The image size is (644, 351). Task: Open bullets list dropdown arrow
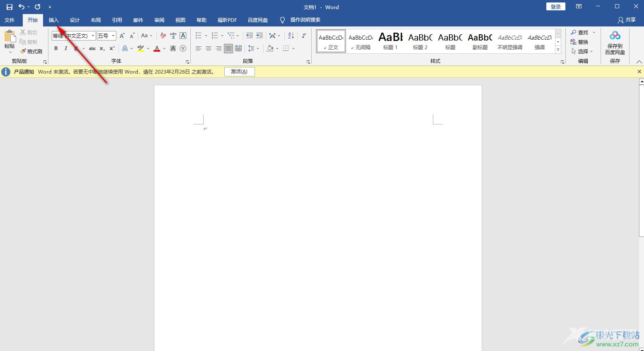coord(206,36)
